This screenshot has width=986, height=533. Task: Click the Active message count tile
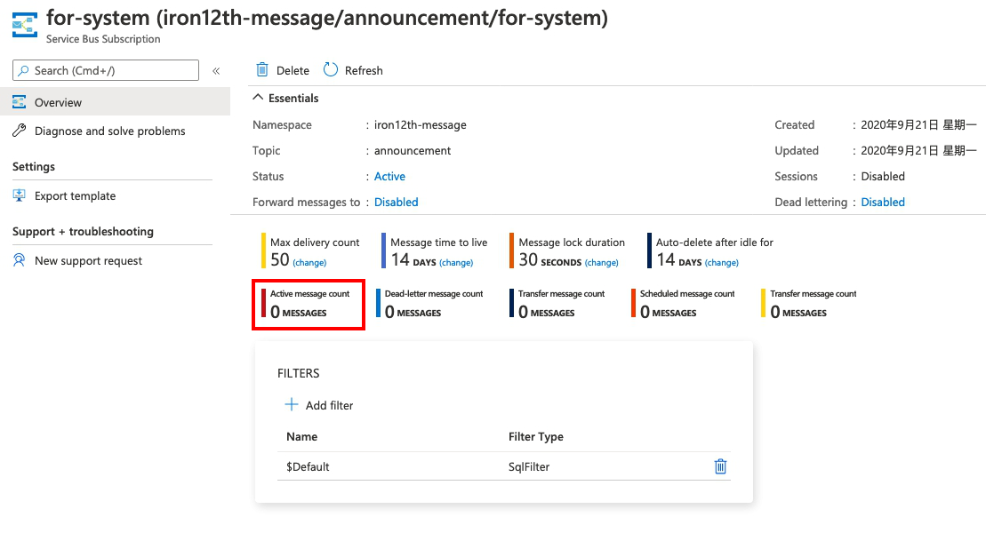tap(309, 304)
